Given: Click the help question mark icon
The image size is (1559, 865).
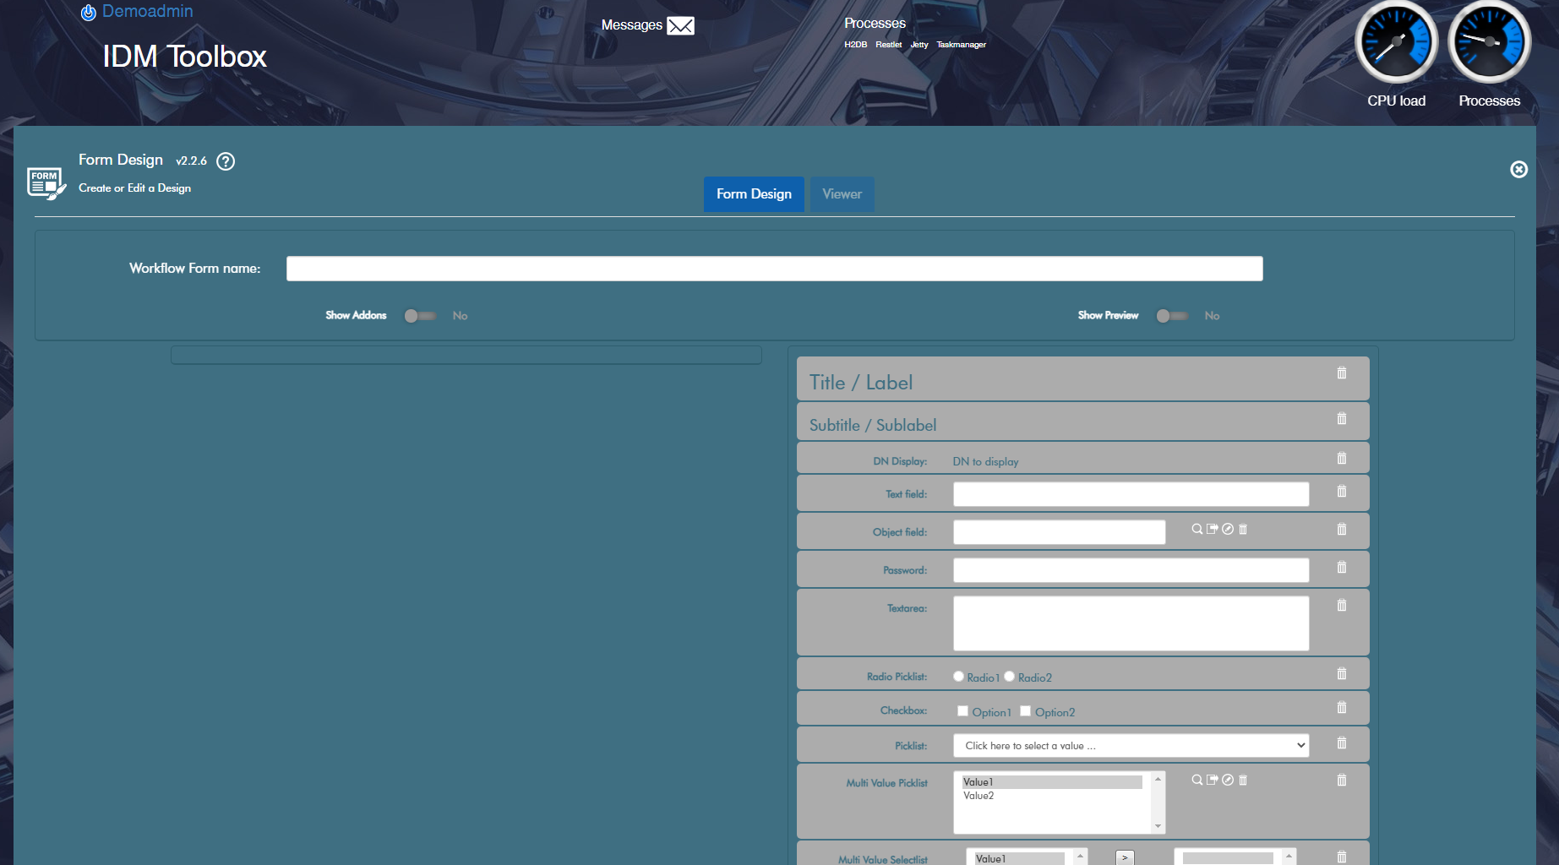Looking at the screenshot, I should [x=226, y=161].
